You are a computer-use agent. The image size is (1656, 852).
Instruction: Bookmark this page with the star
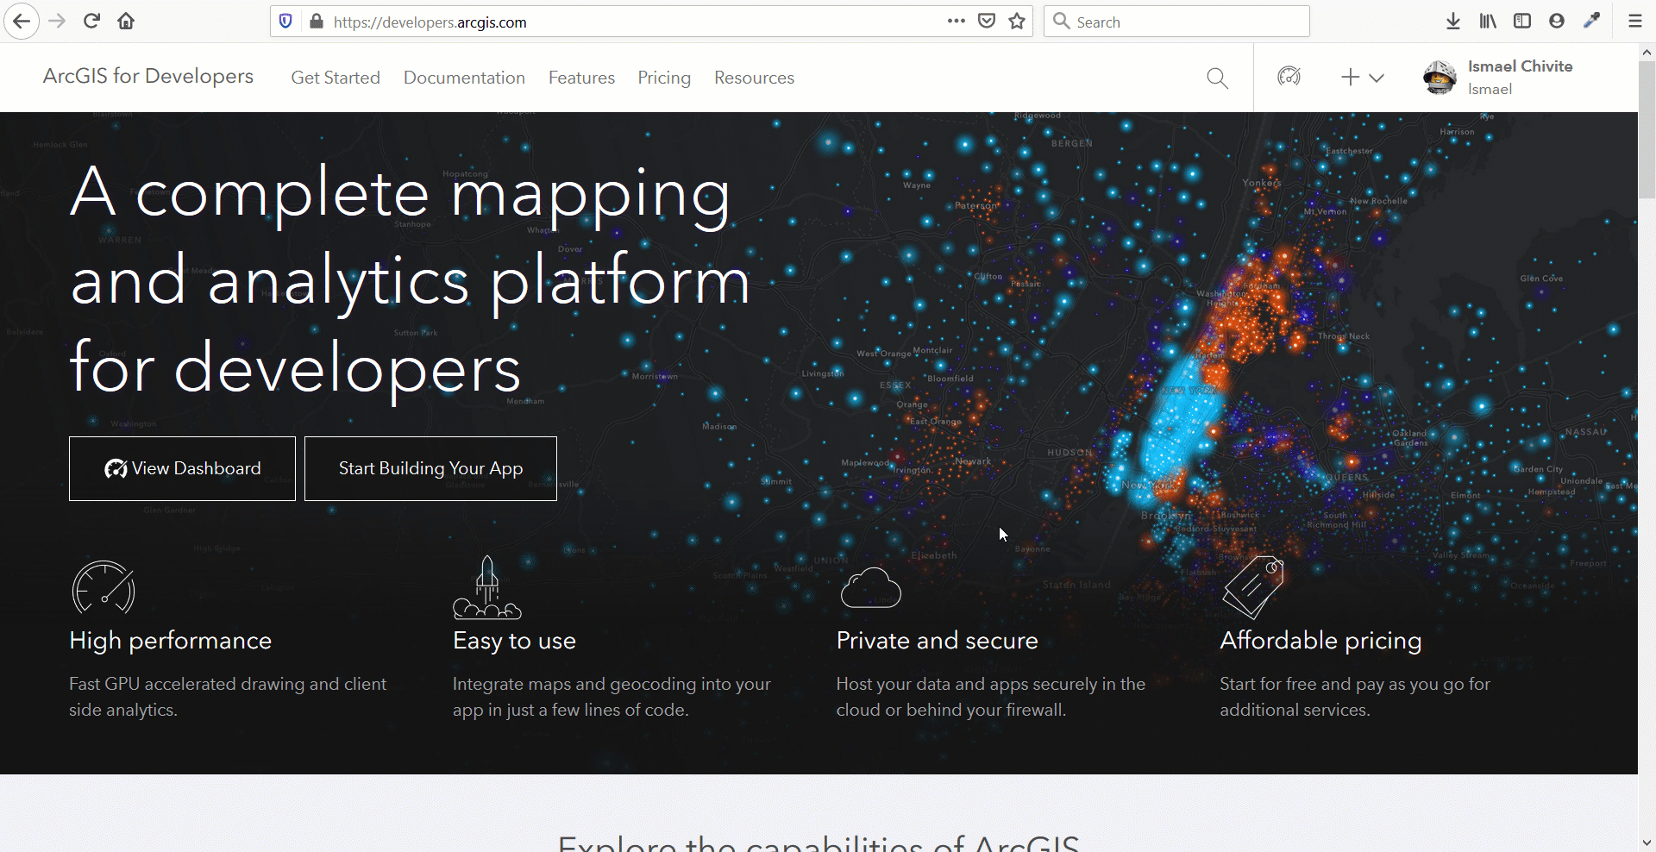[1017, 22]
